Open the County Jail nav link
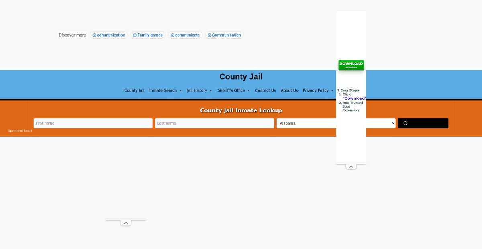 tap(134, 90)
